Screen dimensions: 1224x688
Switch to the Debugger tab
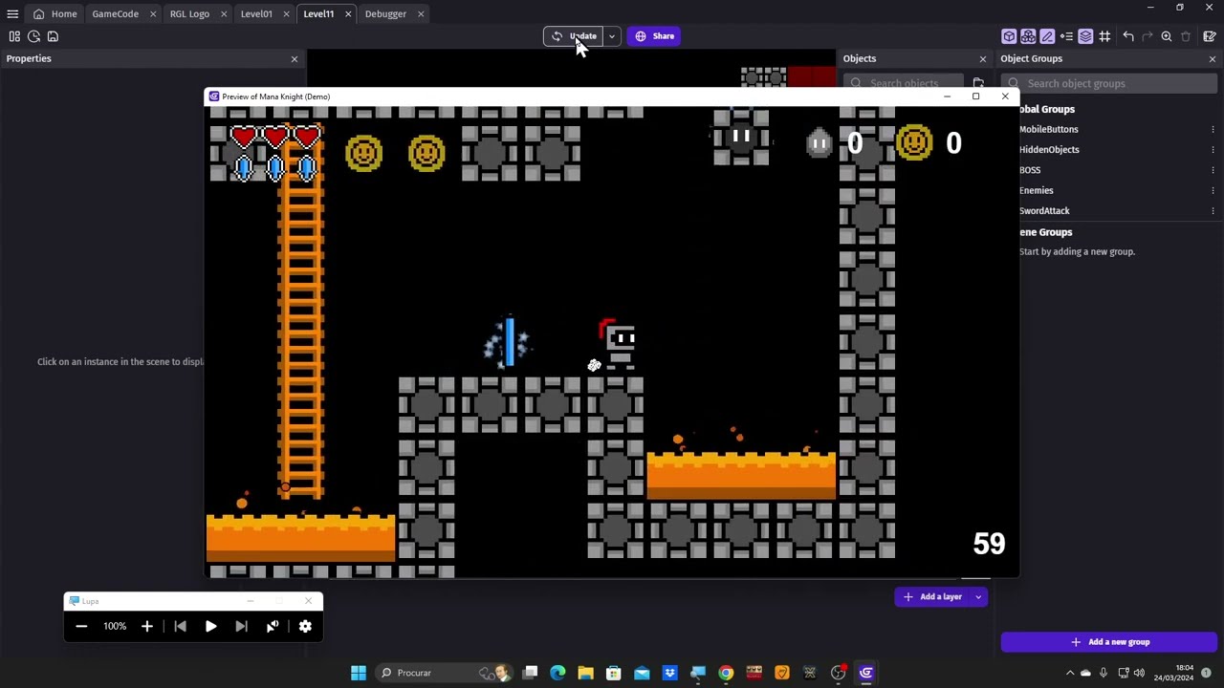coord(385,13)
